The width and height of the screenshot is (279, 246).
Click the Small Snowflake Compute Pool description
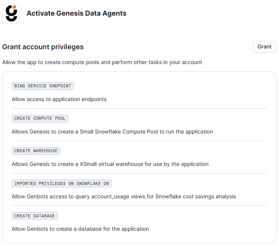coord(112,132)
